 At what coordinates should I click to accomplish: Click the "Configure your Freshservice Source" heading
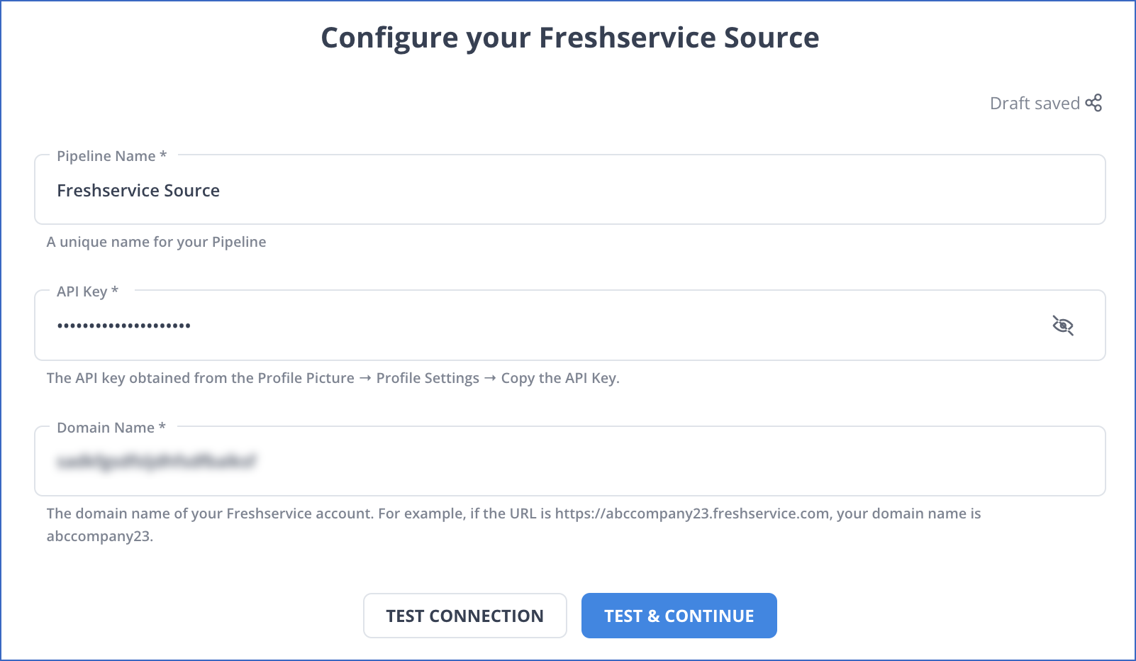[x=569, y=38]
